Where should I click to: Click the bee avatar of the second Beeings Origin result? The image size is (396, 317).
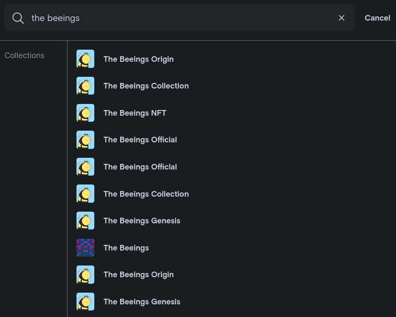(85, 274)
